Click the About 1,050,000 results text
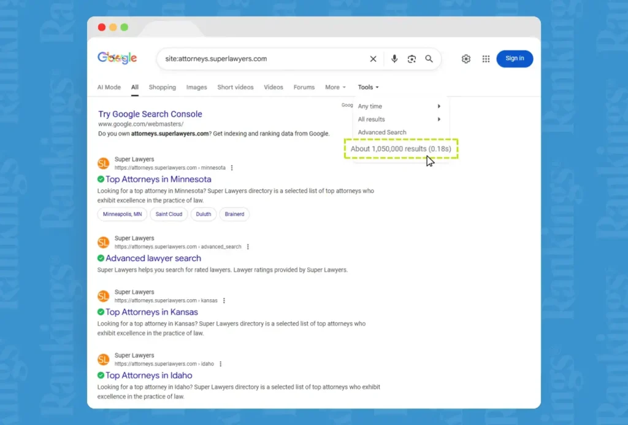628x425 pixels. click(401, 149)
